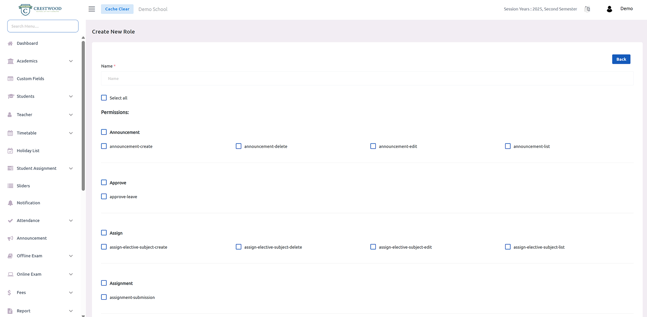Expand the Attendance menu chevron
Screen dimensions: 647x317
71,221
